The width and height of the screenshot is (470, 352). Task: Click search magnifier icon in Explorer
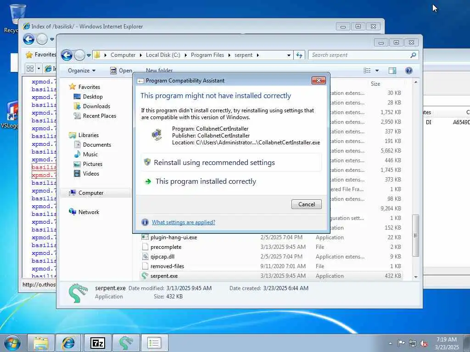tap(414, 55)
